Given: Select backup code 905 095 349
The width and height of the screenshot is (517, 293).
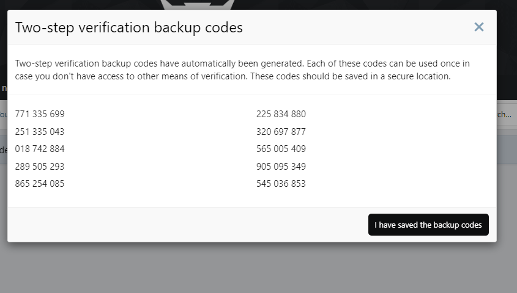Looking at the screenshot, I should click(281, 167).
